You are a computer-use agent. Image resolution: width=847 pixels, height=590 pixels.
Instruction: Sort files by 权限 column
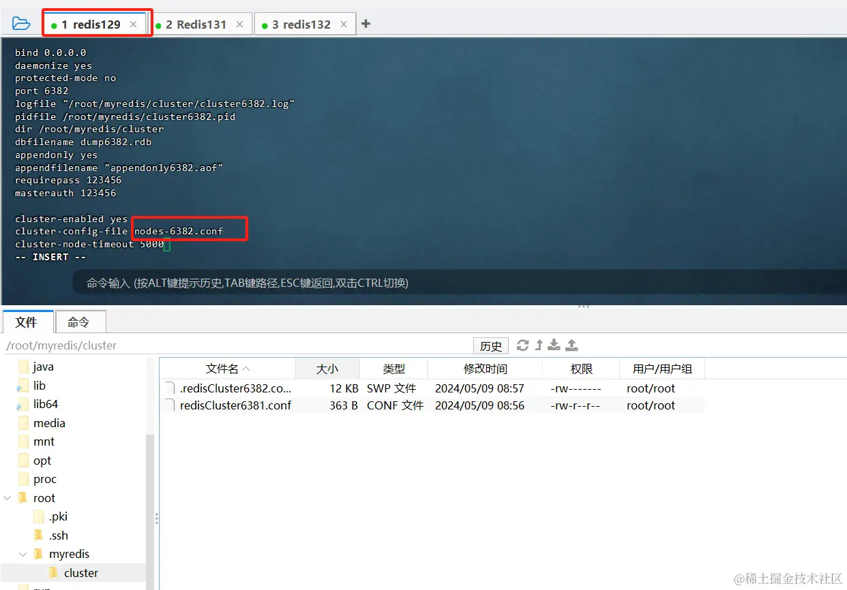581,369
